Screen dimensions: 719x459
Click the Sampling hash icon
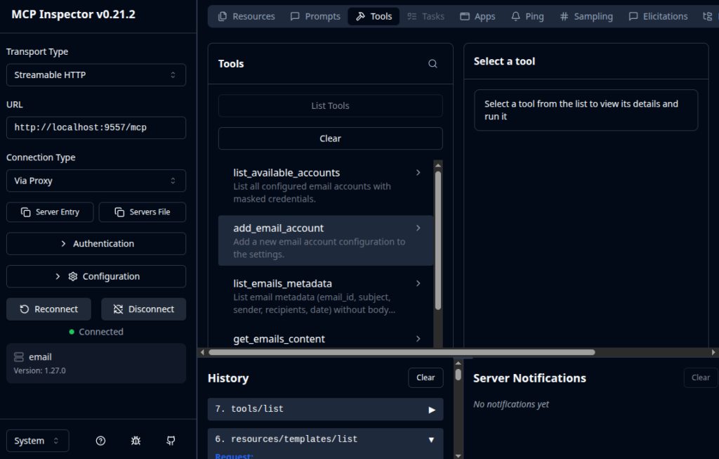pyautogui.click(x=564, y=17)
